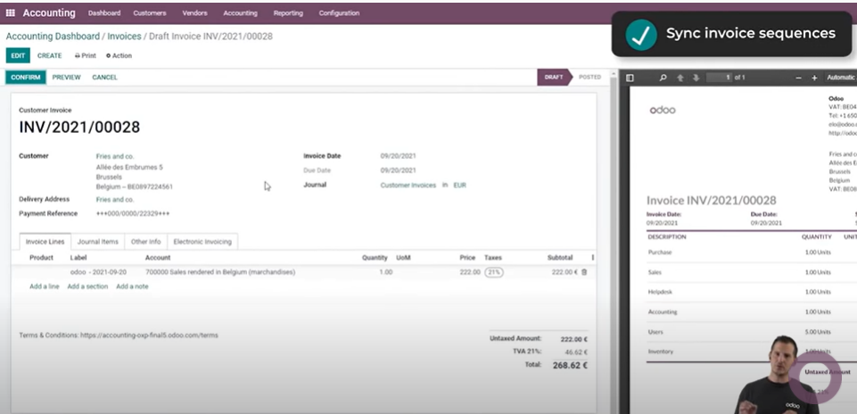Image resolution: width=857 pixels, height=414 pixels.
Task: Open the Print dropdown
Action: point(86,56)
